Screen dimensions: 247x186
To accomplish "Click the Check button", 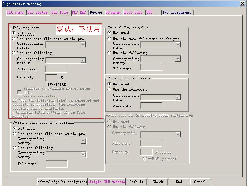I will pyautogui.click(x=158, y=182).
